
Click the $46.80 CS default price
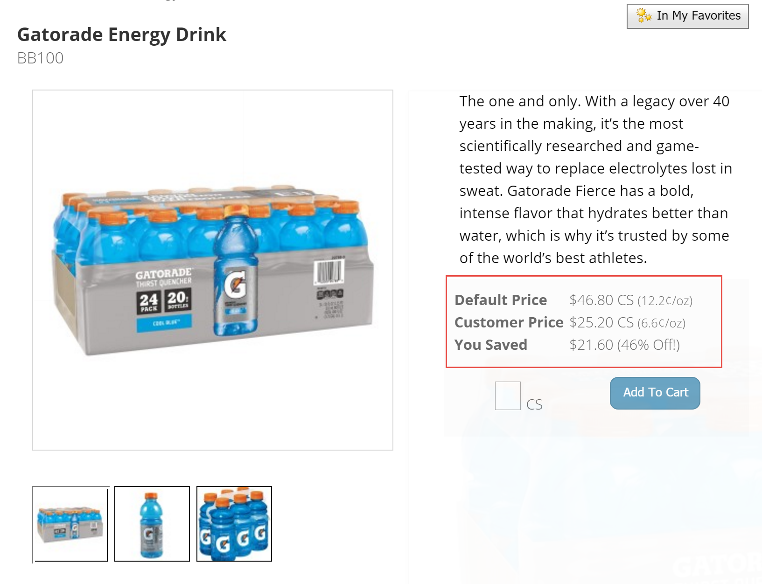[x=601, y=300]
